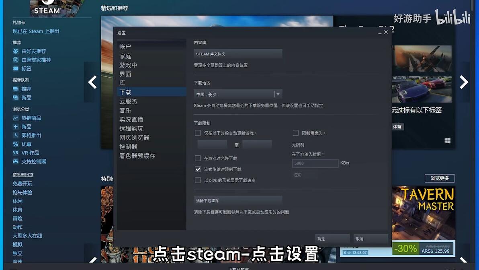Click 确定 to confirm settings
Image resolution: width=479 pixels, height=270 pixels.
(x=332, y=239)
